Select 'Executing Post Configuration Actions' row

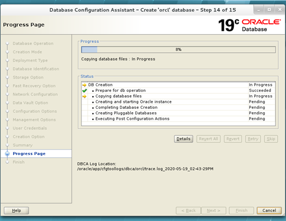pyautogui.click(x=178, y=119)
